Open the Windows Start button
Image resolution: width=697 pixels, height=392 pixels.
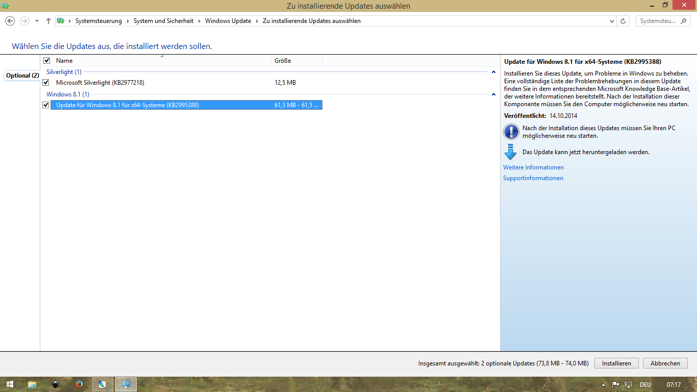[10, 384]
